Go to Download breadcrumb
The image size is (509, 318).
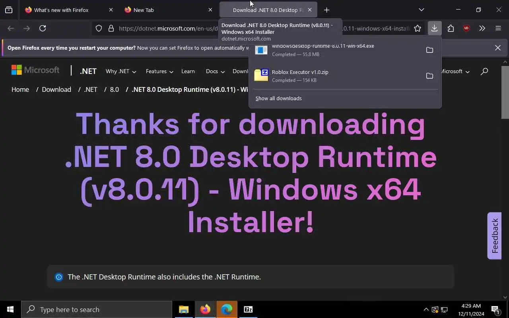[x=56, y=89]
